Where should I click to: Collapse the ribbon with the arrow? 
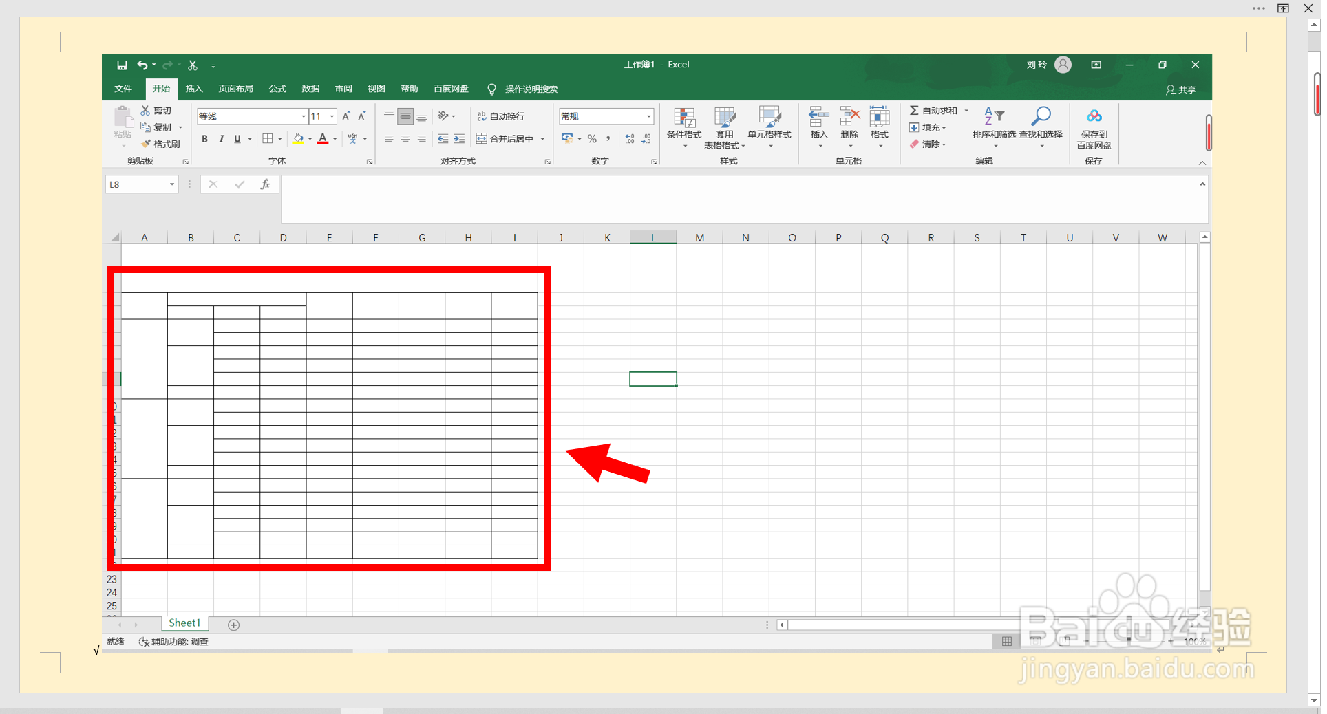tap(1202, 162)
